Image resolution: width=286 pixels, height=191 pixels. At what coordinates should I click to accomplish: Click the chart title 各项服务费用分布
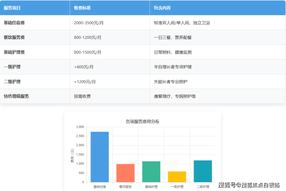[142, 121]
